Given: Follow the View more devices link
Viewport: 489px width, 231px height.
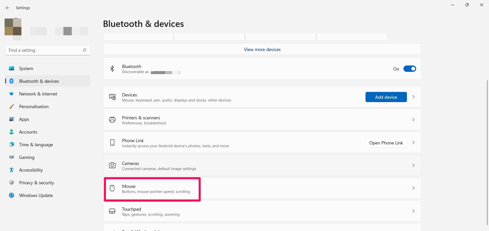Looking at the screenshot, I should (262, 49).
